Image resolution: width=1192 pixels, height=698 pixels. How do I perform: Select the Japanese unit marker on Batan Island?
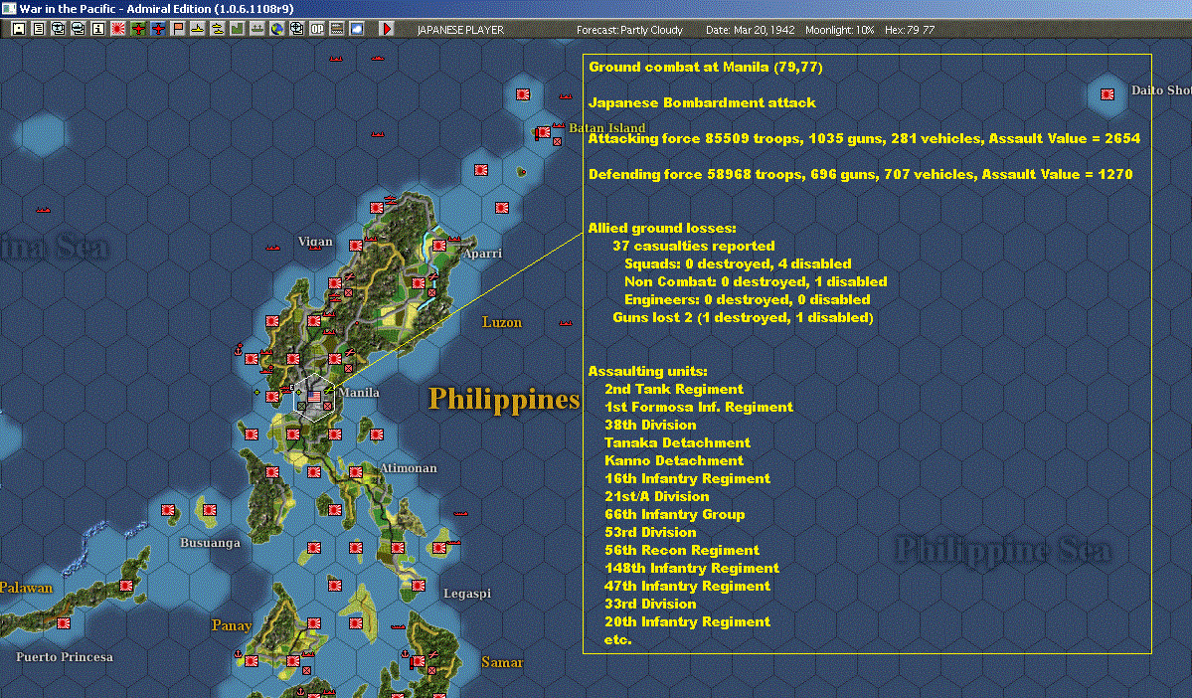[543, 132]
